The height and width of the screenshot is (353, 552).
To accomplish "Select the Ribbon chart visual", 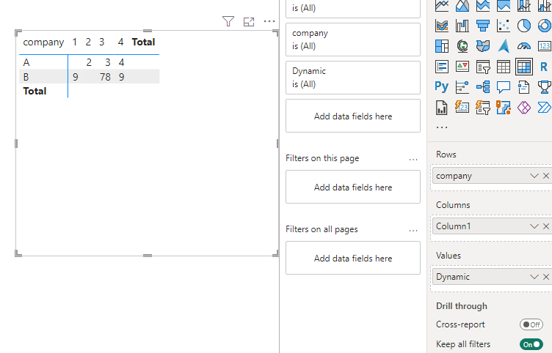I will (442, 26).
